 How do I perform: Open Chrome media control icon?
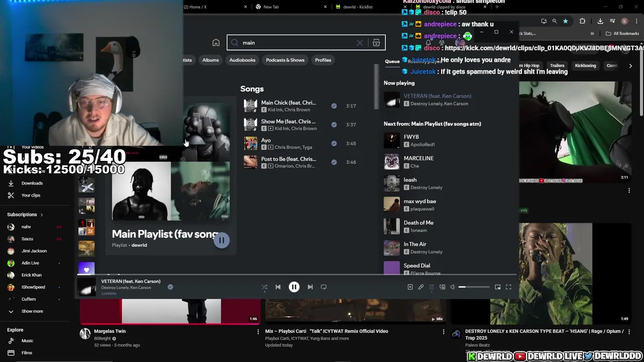coord(612,21)
